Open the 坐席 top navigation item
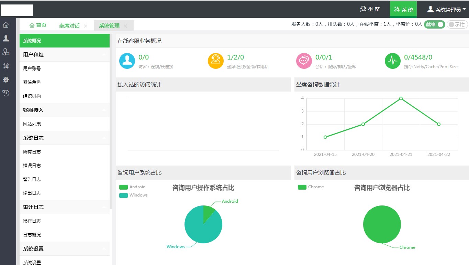469x265 pixels. pyautogui.click(x=370, y=9)
